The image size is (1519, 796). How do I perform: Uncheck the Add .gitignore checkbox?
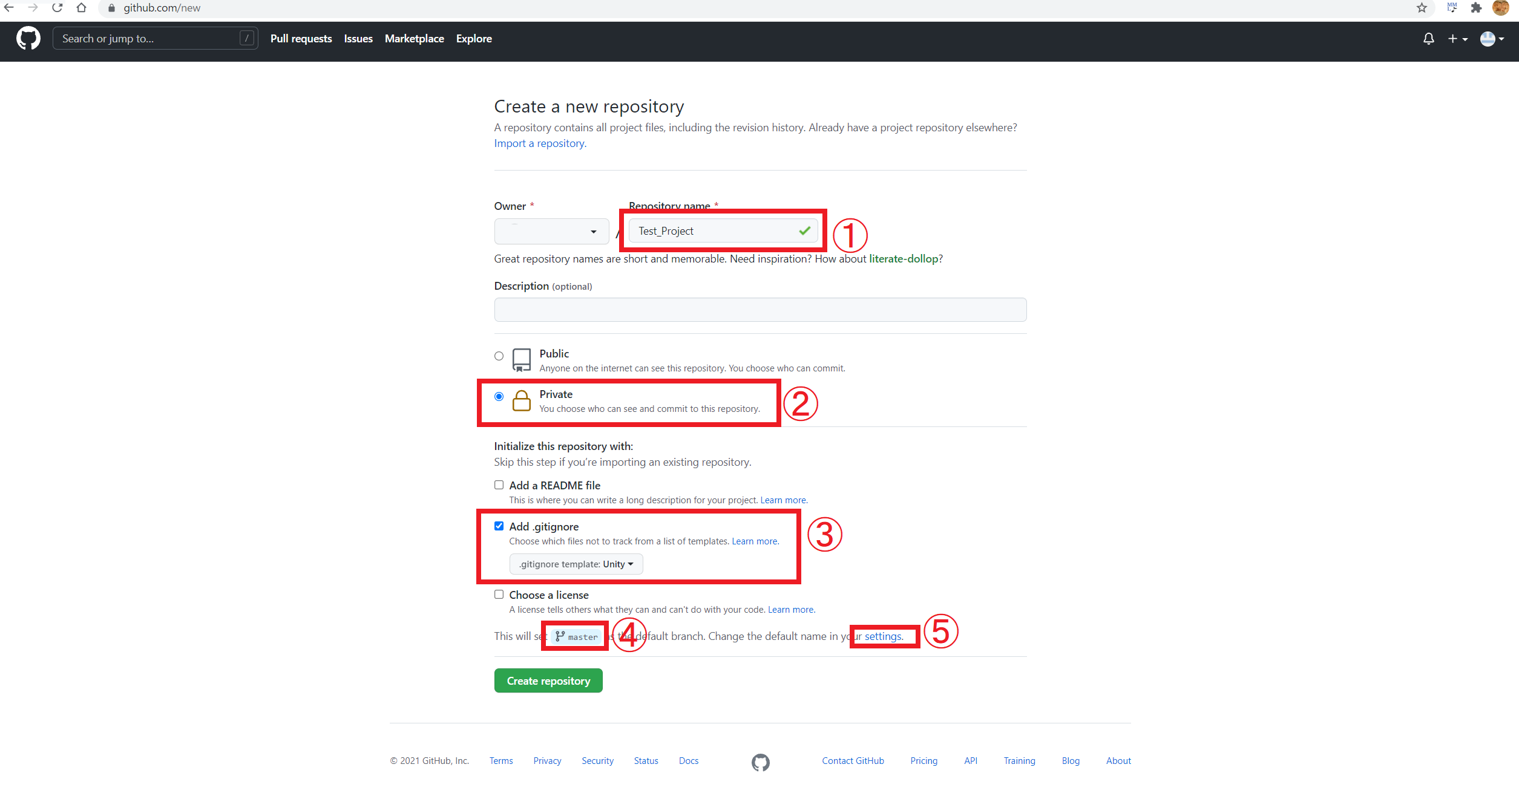(499, 526)
